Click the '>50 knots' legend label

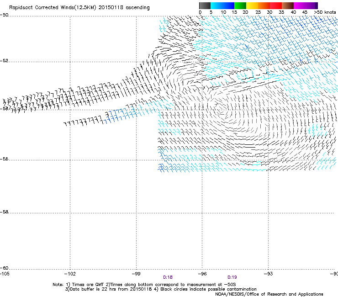[x=325, y=12]
